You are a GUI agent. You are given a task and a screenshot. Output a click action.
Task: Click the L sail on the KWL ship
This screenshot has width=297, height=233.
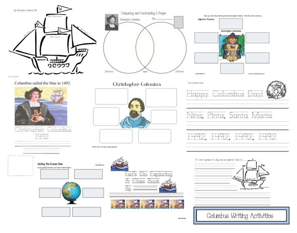pyautogui.click(x=60, y=30)
